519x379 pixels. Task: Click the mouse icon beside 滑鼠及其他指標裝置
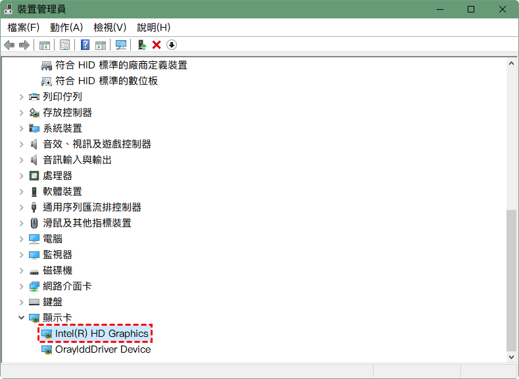point(34,223)
